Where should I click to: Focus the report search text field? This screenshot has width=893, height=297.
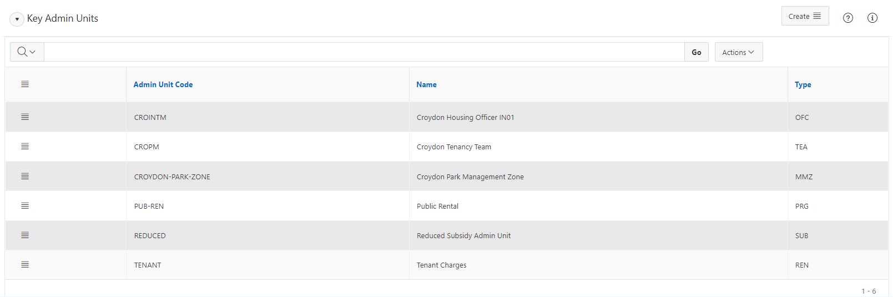tap(364, 52)
